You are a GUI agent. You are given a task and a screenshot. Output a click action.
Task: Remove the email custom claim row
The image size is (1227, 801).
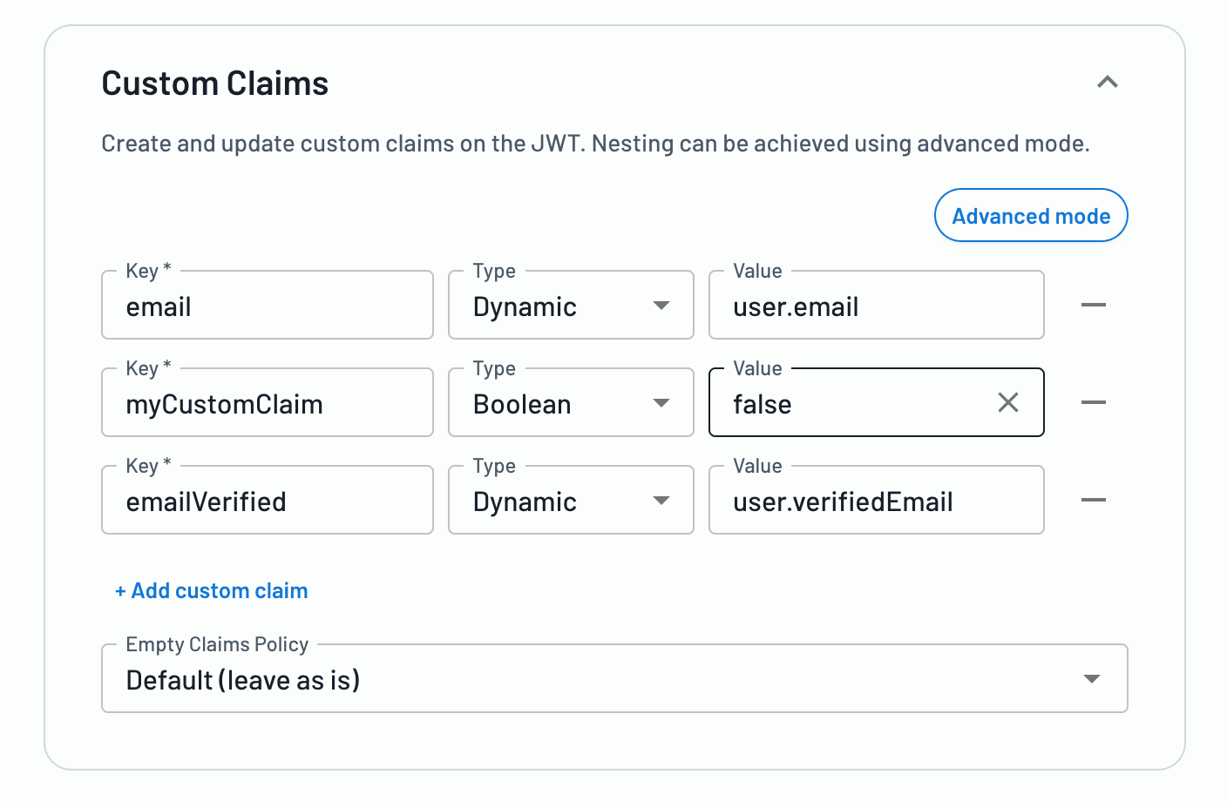(x=1093, y=305)
